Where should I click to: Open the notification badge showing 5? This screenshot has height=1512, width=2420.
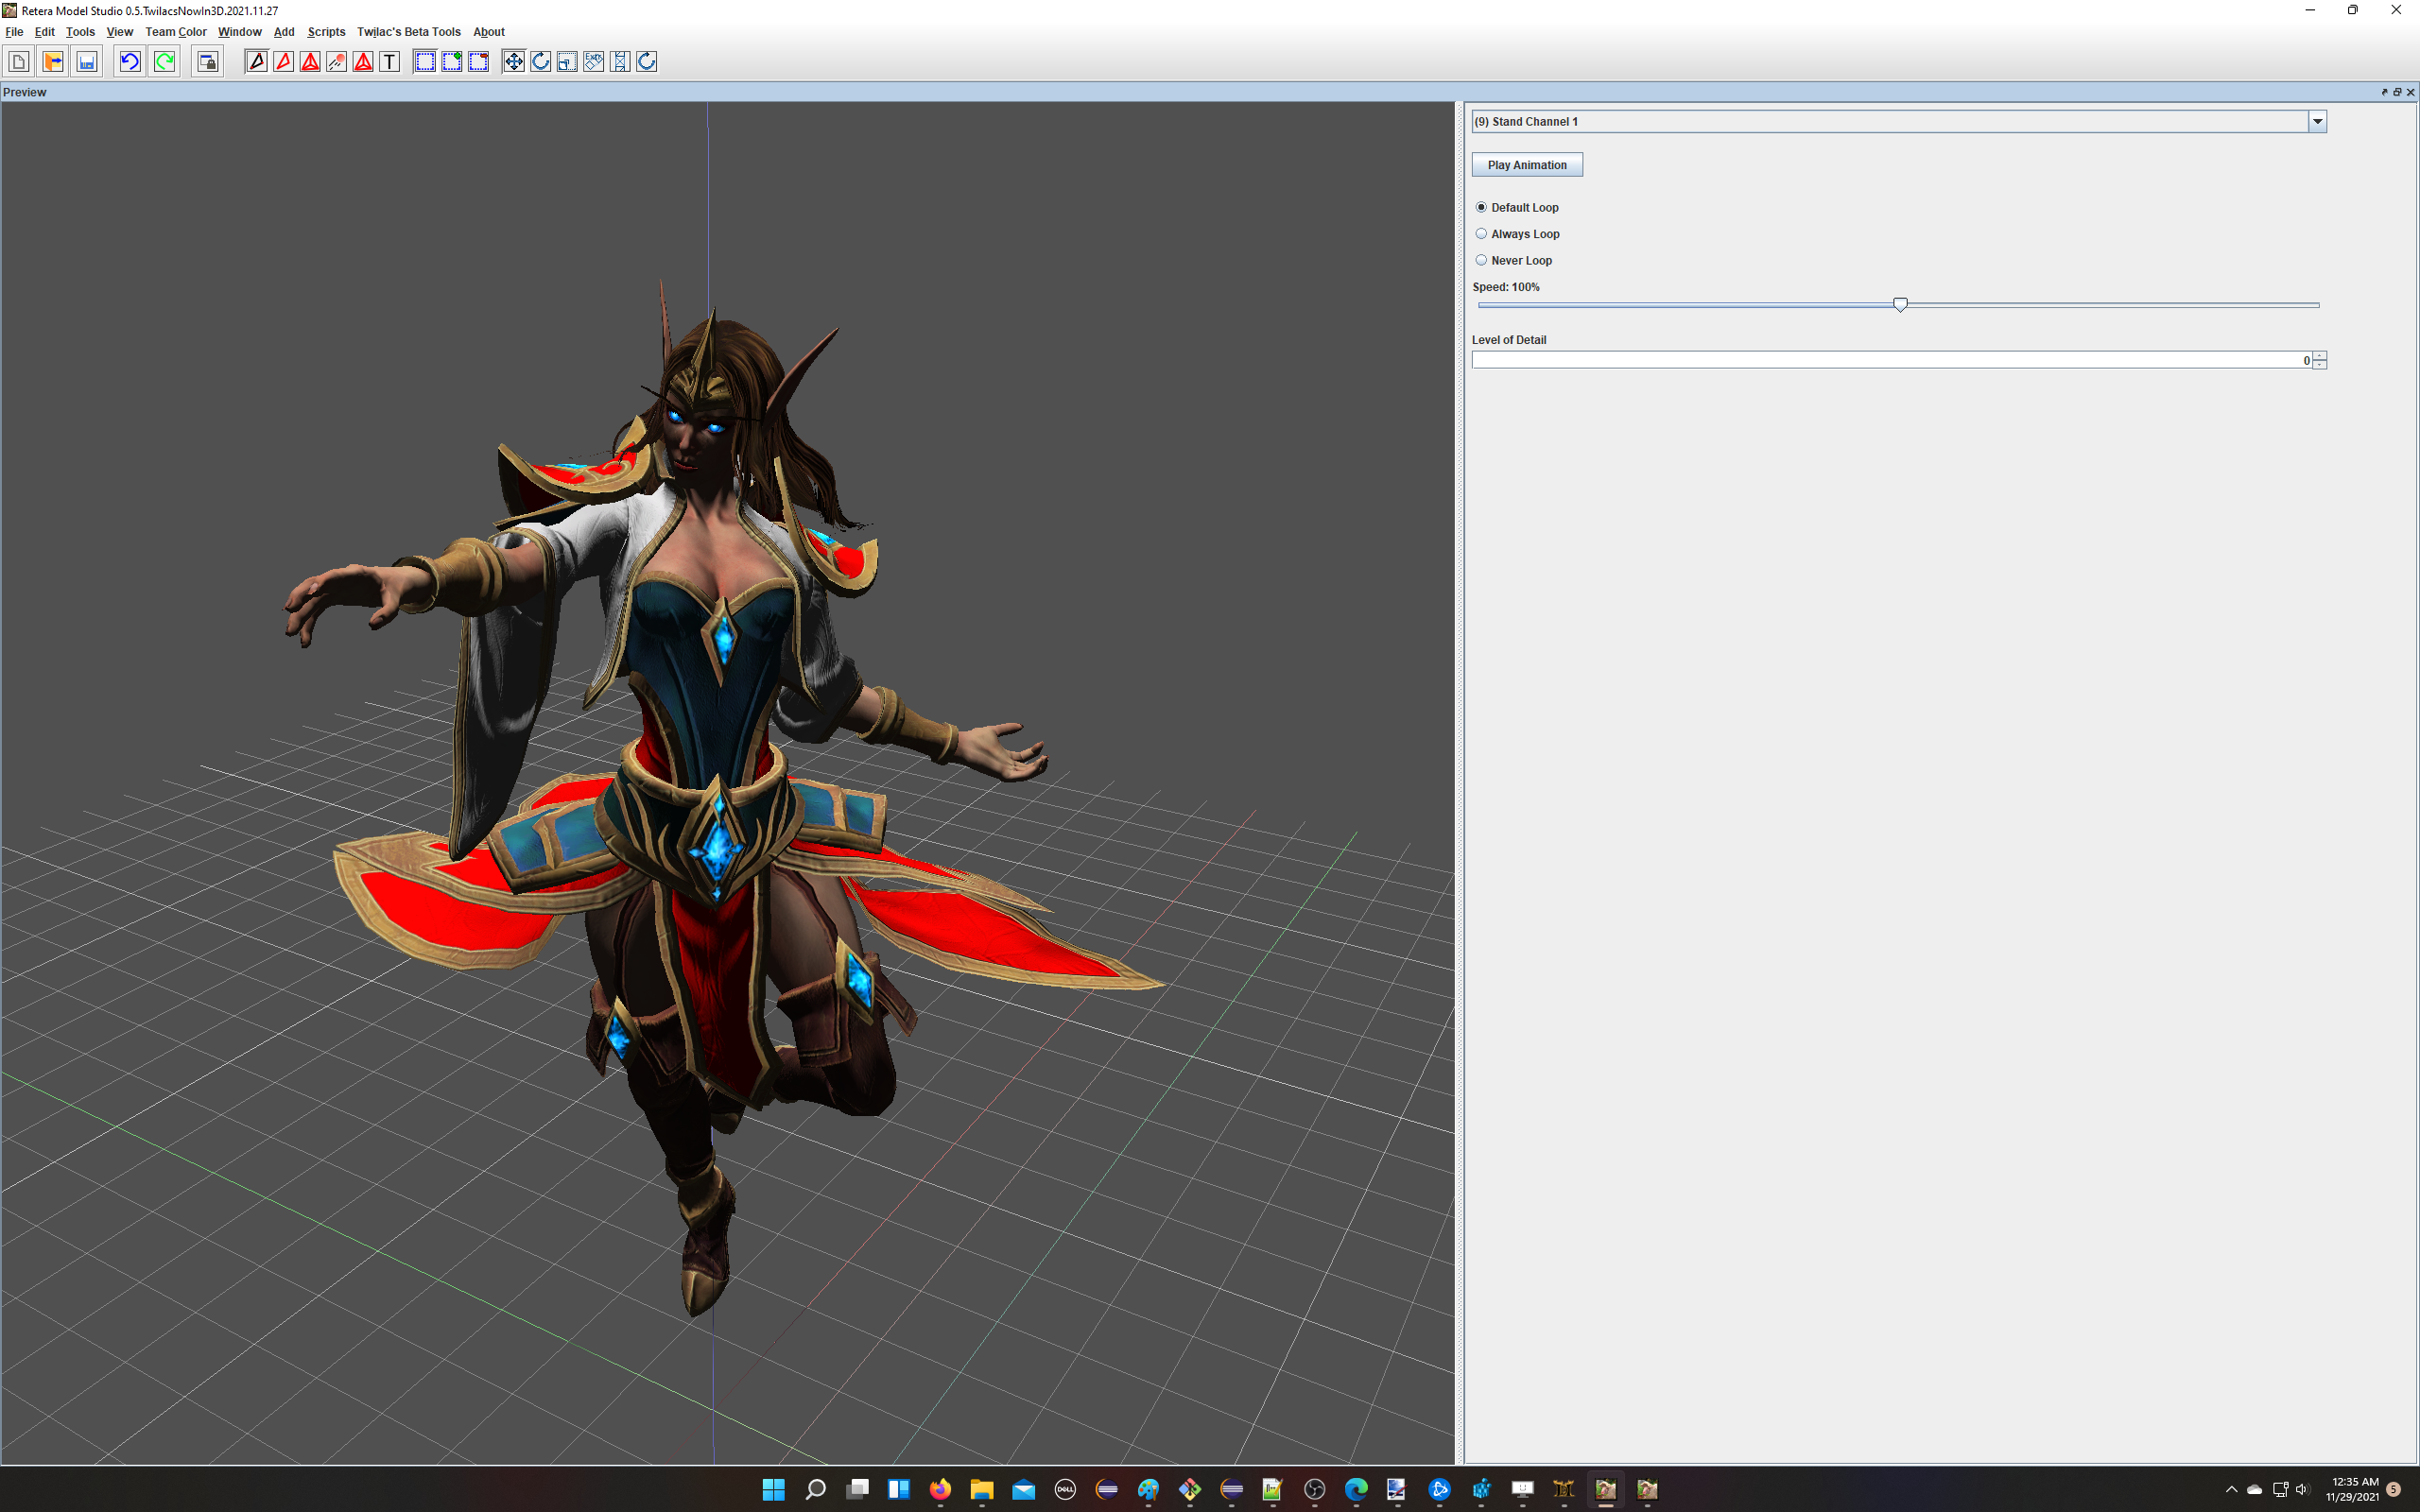pos(2394,1489)
